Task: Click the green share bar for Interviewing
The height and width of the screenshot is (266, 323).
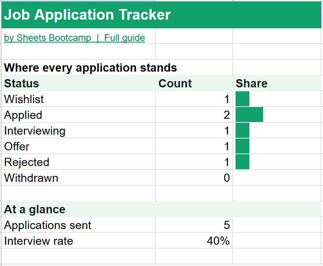Action: click(243, 130)
